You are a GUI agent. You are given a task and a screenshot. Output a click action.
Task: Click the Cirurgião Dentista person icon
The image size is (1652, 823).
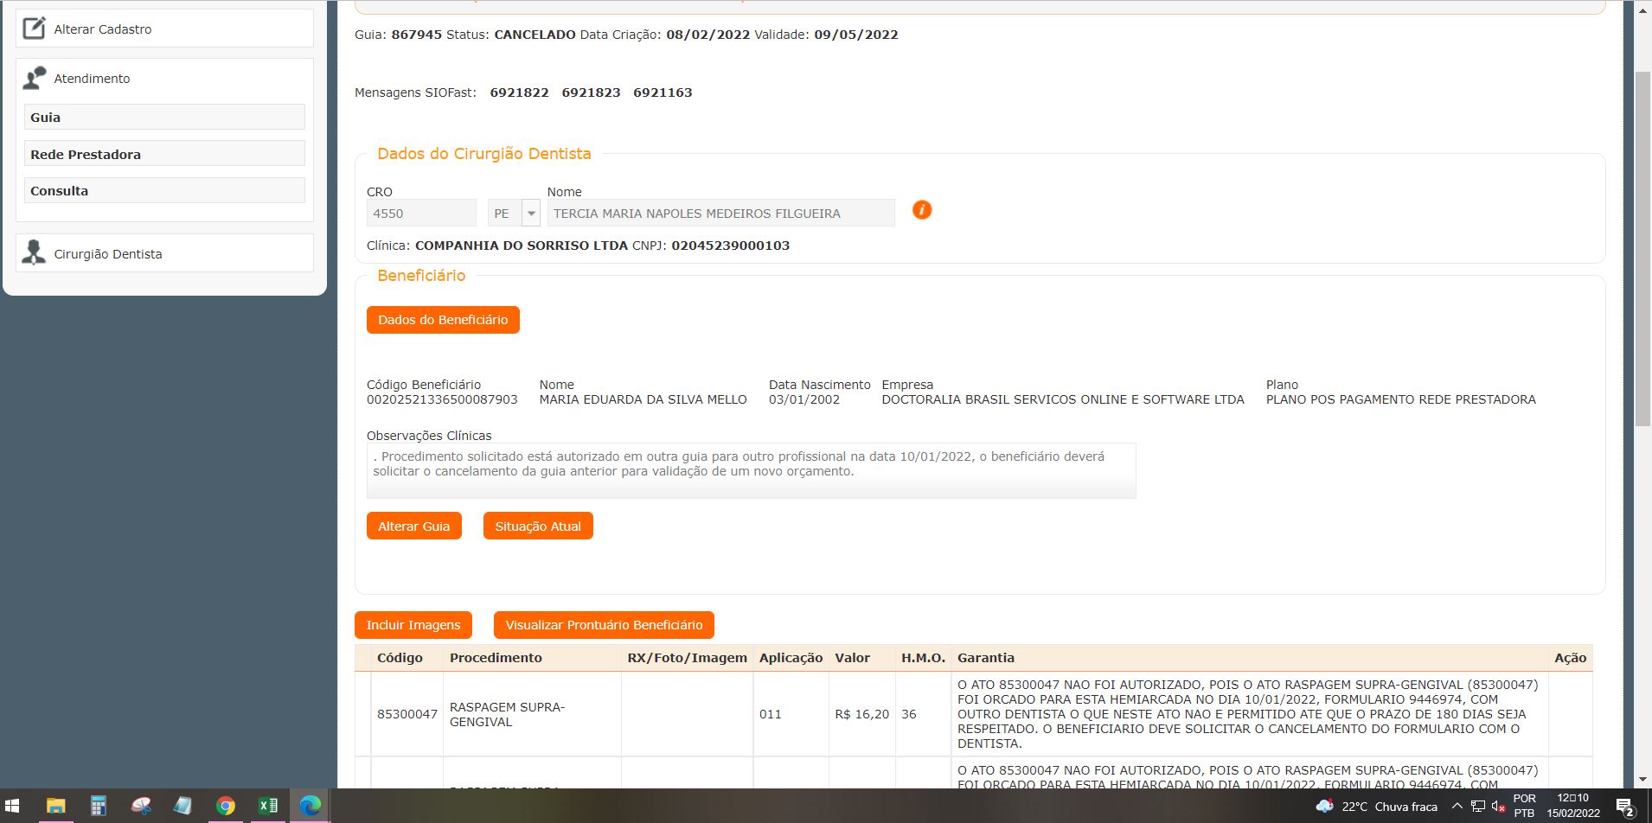click(34, 253)
